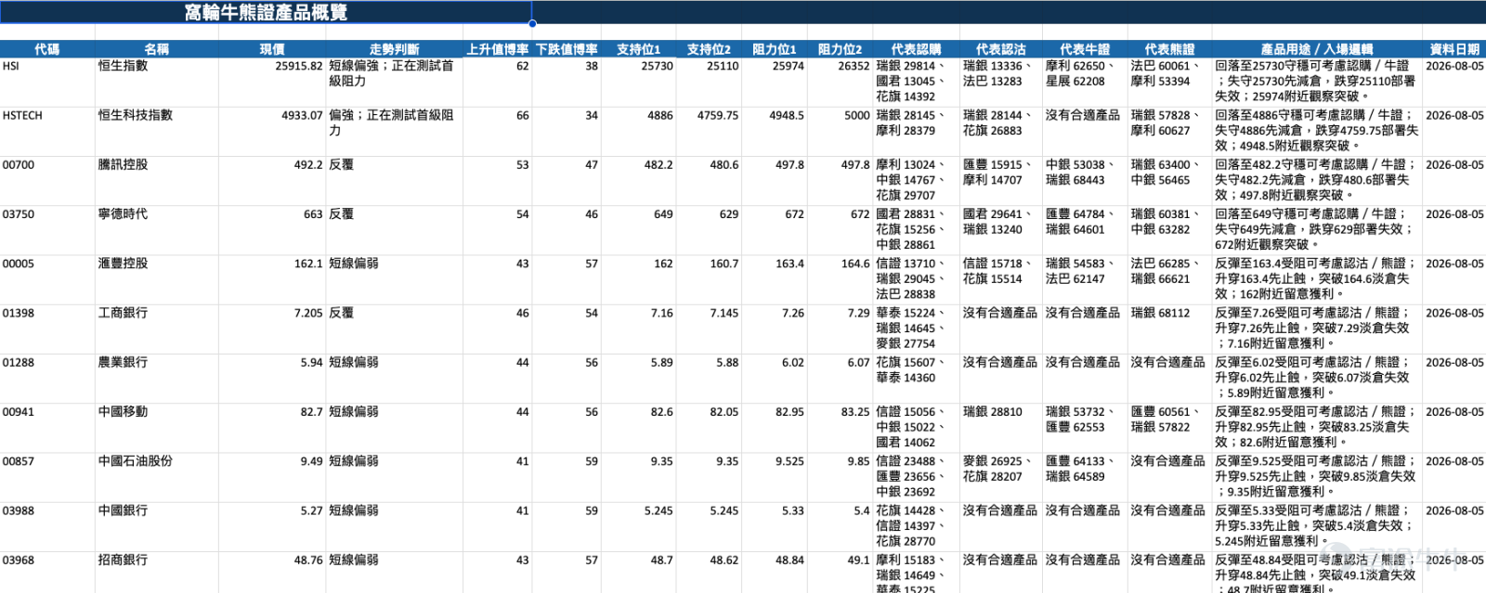Click the resistance value 9.525
The image size is (1486, 593).
[x=775, y=477]
